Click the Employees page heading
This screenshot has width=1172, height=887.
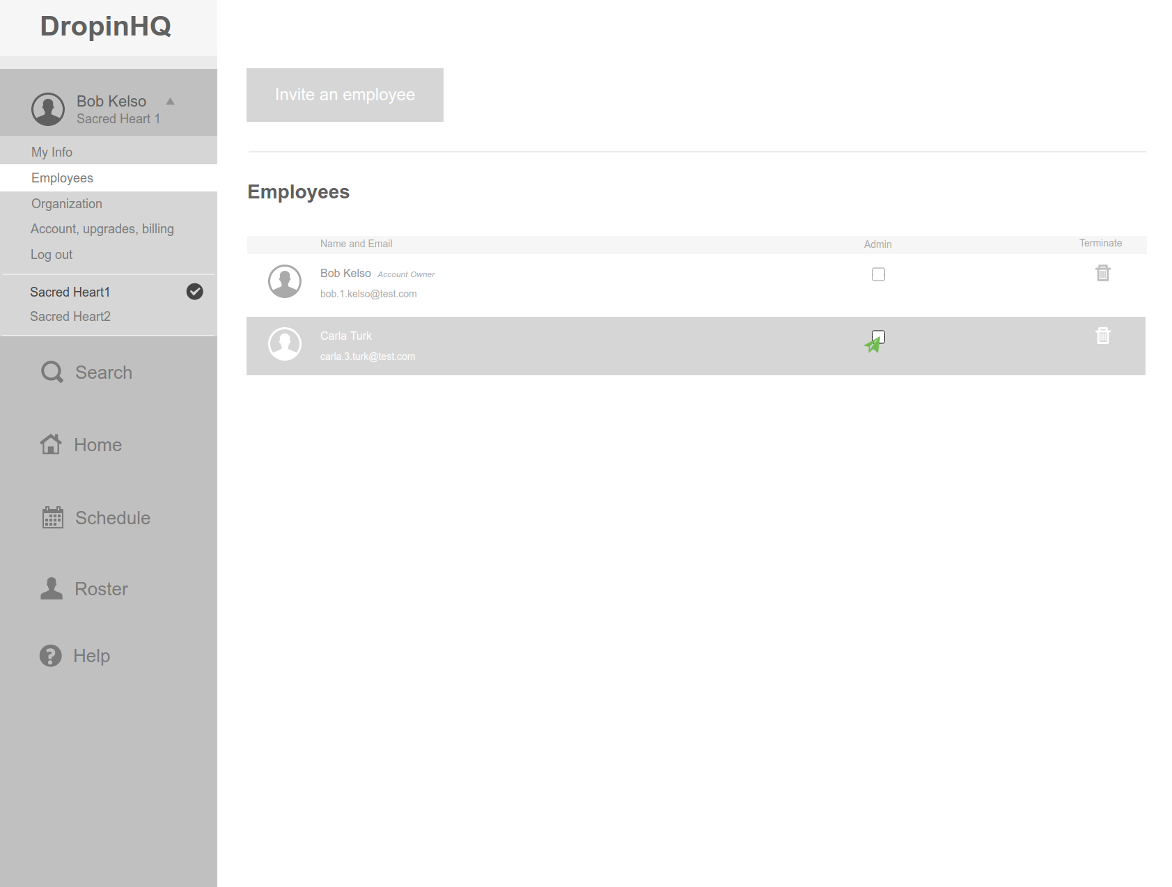299,192
